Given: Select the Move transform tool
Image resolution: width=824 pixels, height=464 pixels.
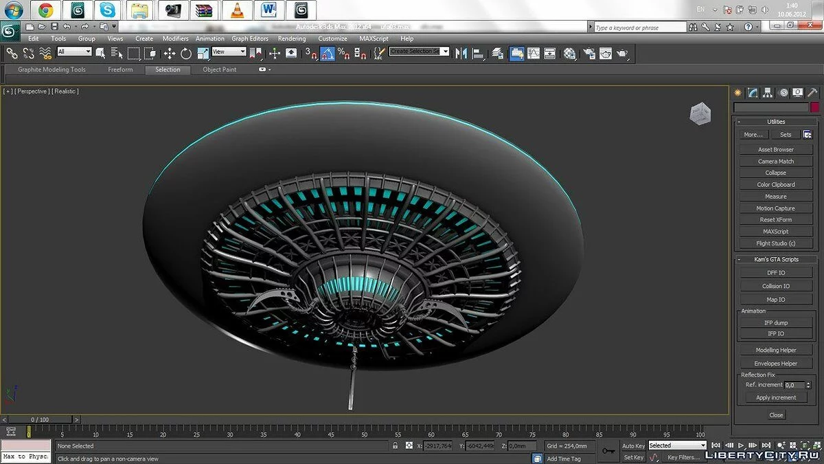Looking at the screenshot, I should click(x=170, y=54).
